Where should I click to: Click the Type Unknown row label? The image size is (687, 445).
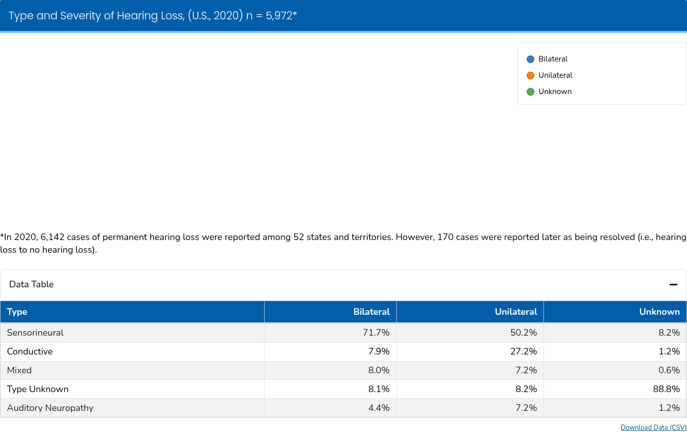(x=38, y=389)
